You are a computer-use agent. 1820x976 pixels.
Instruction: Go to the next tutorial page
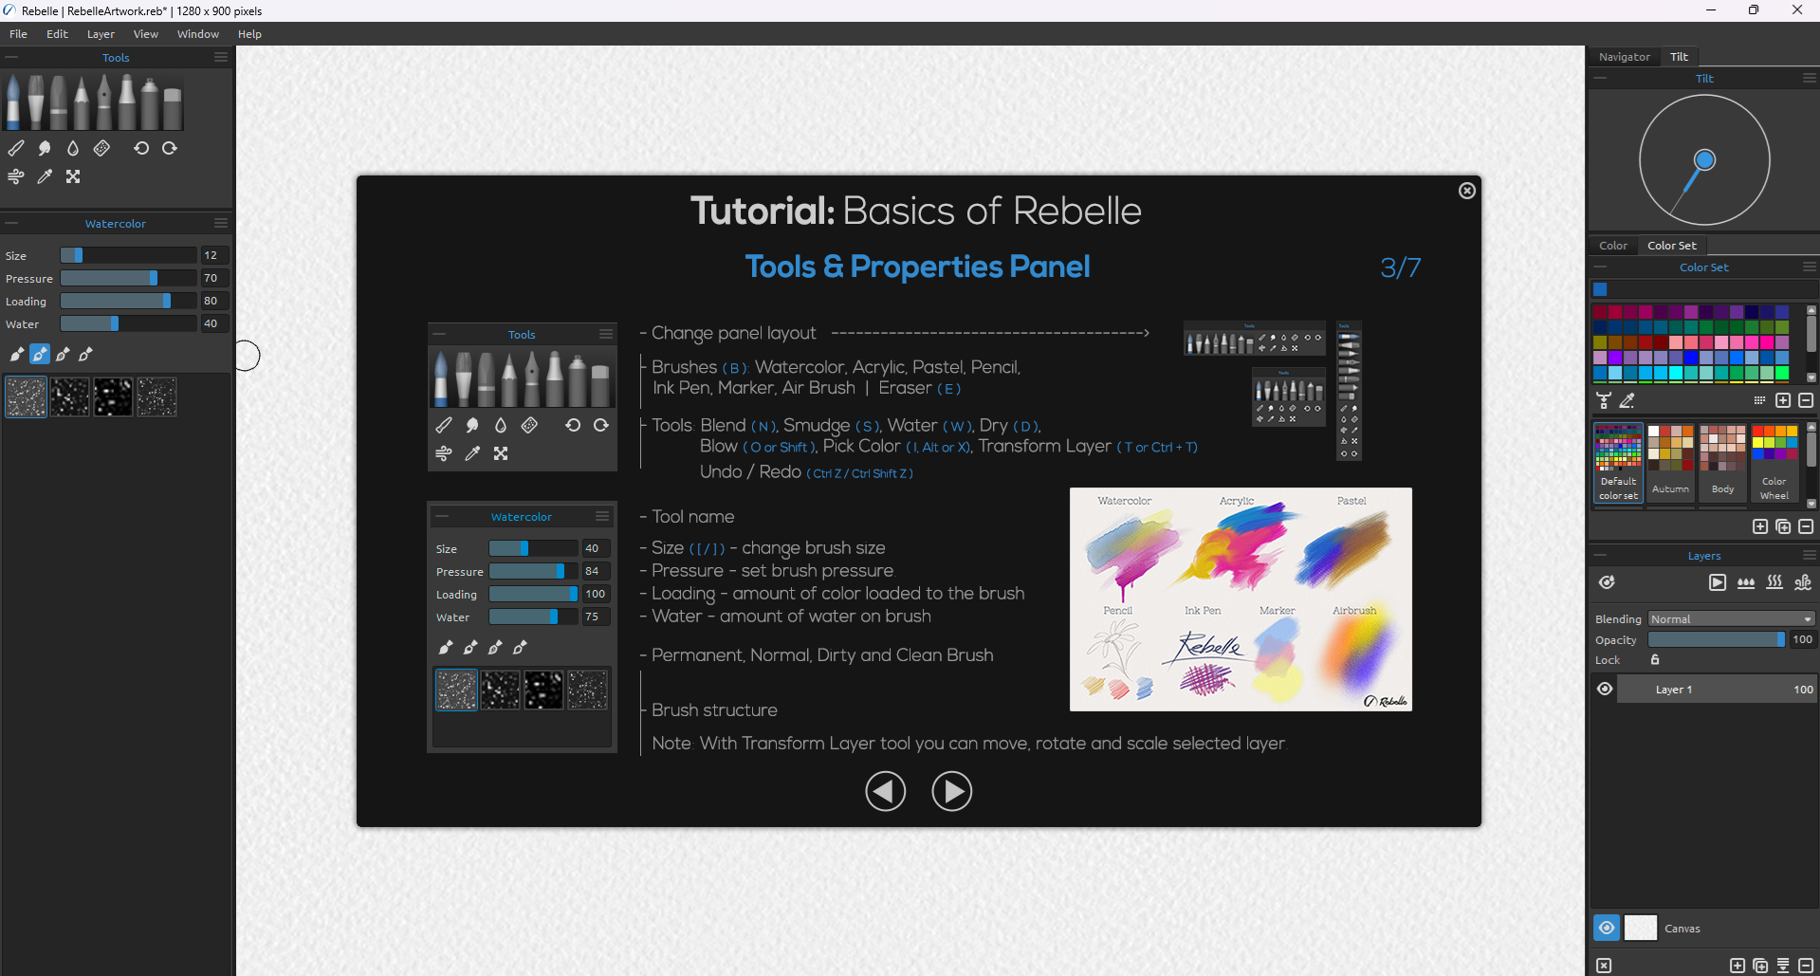[x=951, y=791]
